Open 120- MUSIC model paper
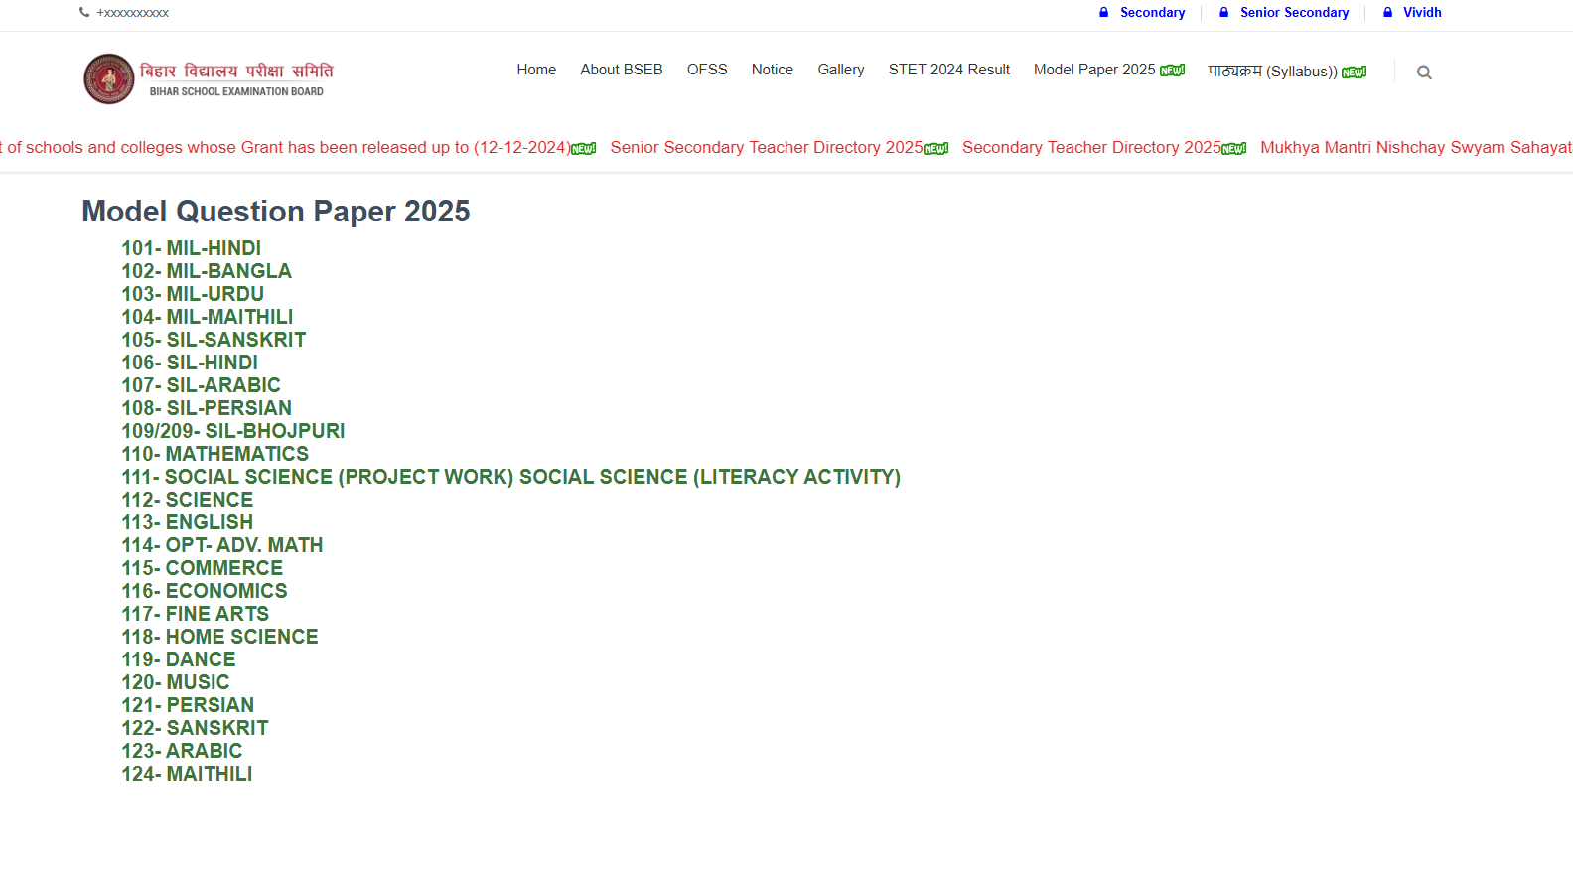 coord(176,682)
